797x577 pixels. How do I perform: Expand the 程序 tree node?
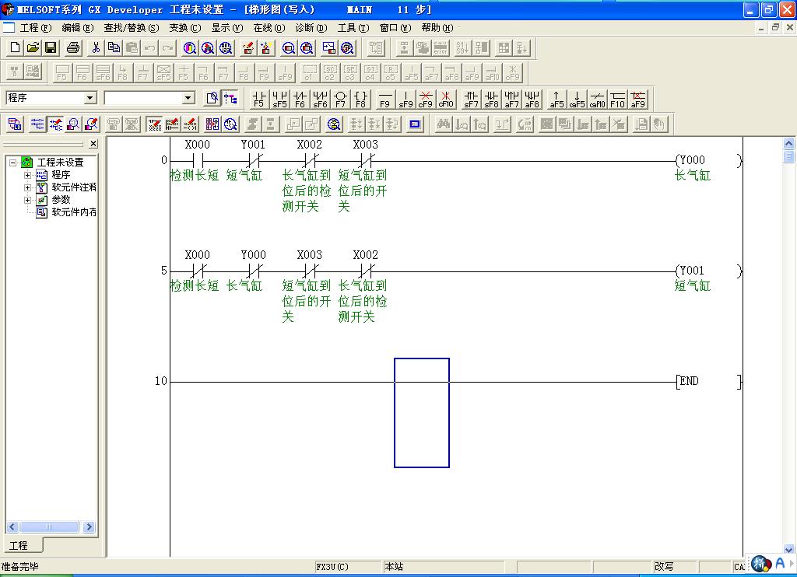28,175
